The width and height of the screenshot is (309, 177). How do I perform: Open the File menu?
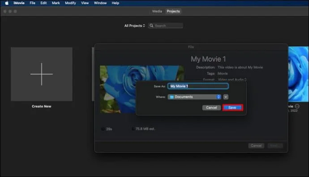pyautogui.click(x=32, y=3)
